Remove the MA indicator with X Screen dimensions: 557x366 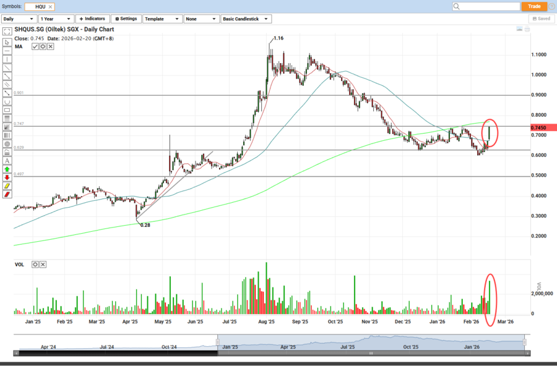(50, 46)
